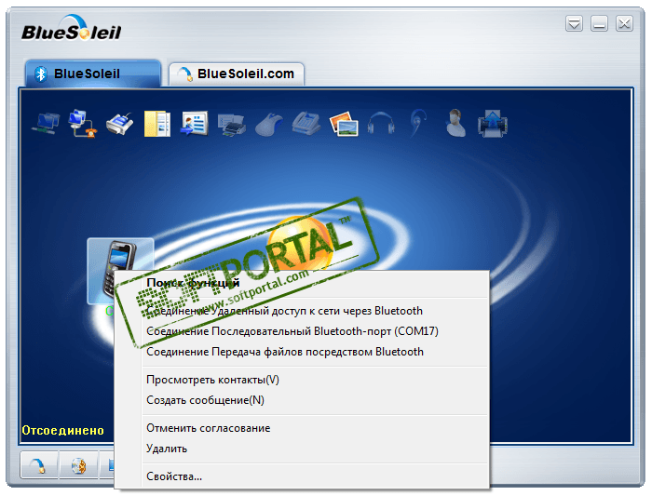This screenshot has height=496, width=652.
Task: Click the orange sun local device ball
Action: click(x=300, y=243)
